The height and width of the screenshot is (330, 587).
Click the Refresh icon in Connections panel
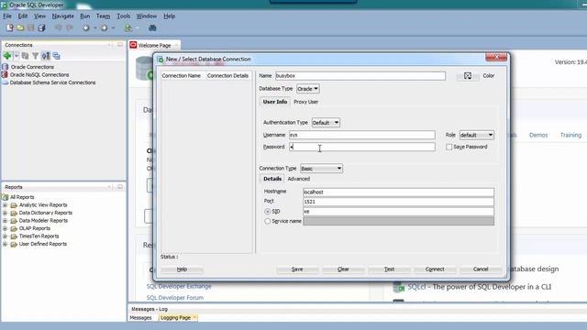point(25,56)
